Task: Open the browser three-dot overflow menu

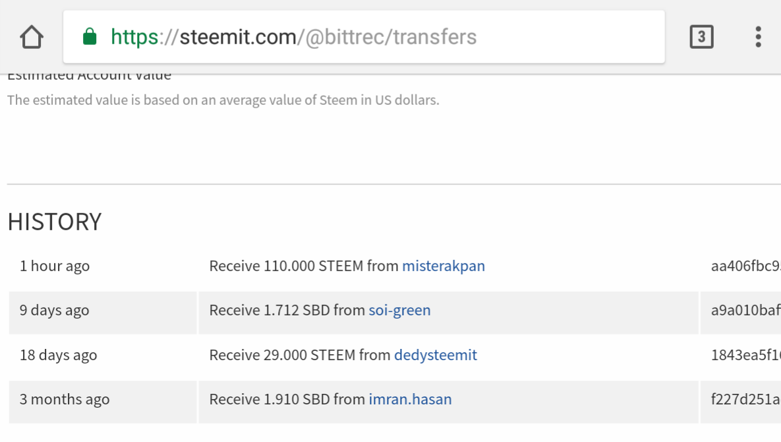Action: (x=758, y=37)
